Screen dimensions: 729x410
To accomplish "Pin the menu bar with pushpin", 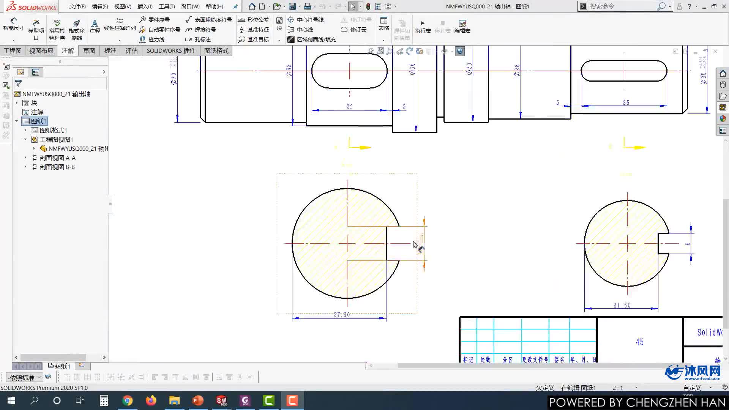I will [235, 6].
